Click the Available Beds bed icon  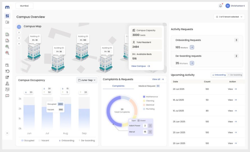134,54
